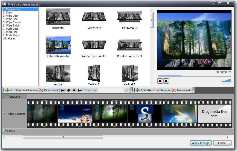The width and height of the screenshot is (237, 151).
Task: Click the Apply settings button
Action: [201, 143]
